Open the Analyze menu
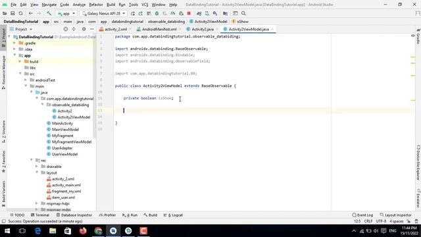This screenshot has height=237, width=421. click(x=79, y=5)
